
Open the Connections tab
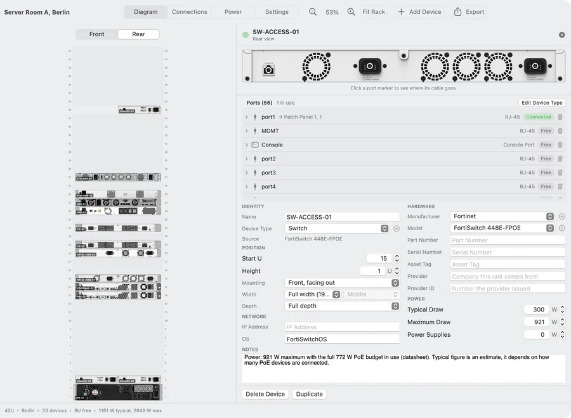point(189,12)
